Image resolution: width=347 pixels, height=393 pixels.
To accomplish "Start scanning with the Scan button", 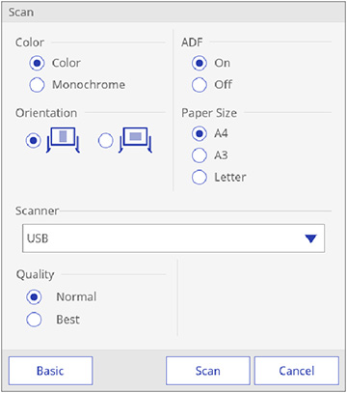I will coord(208,371).
